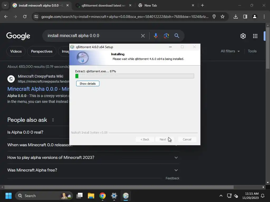Focus the Chrome address bar URL
The image size is (270, 202).
(x=125, y=17)
